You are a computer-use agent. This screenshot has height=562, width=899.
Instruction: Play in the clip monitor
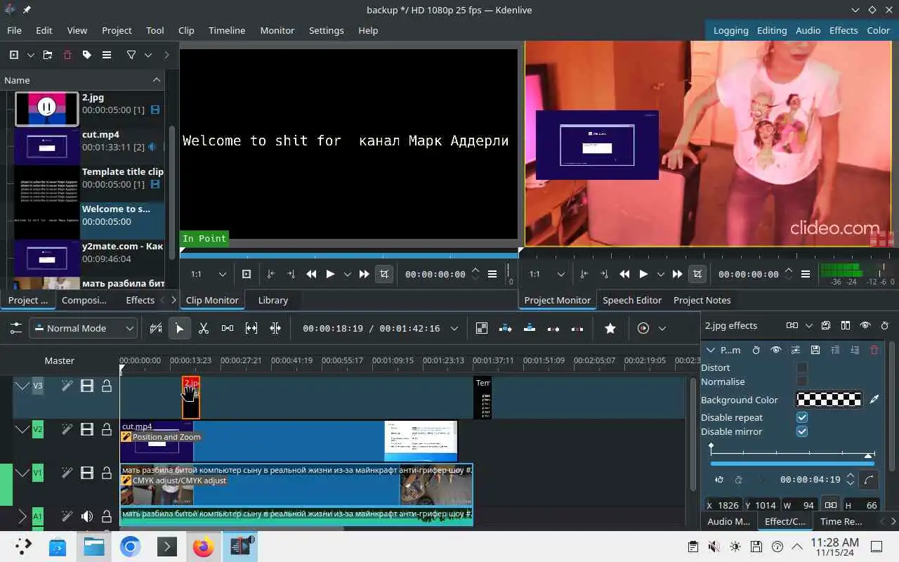tap(330, 274)
